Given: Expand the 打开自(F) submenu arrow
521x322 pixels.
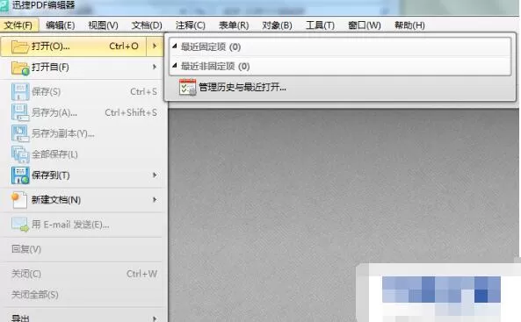Looking at the screenshot, I should point(155,67).
